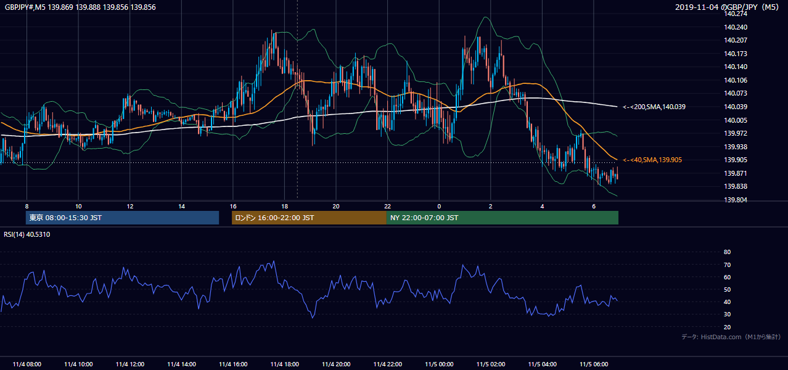The image size is (788, 370).
Task: Click the NY 22:00-07:00 JST session bar
Action: click(503, 218)
